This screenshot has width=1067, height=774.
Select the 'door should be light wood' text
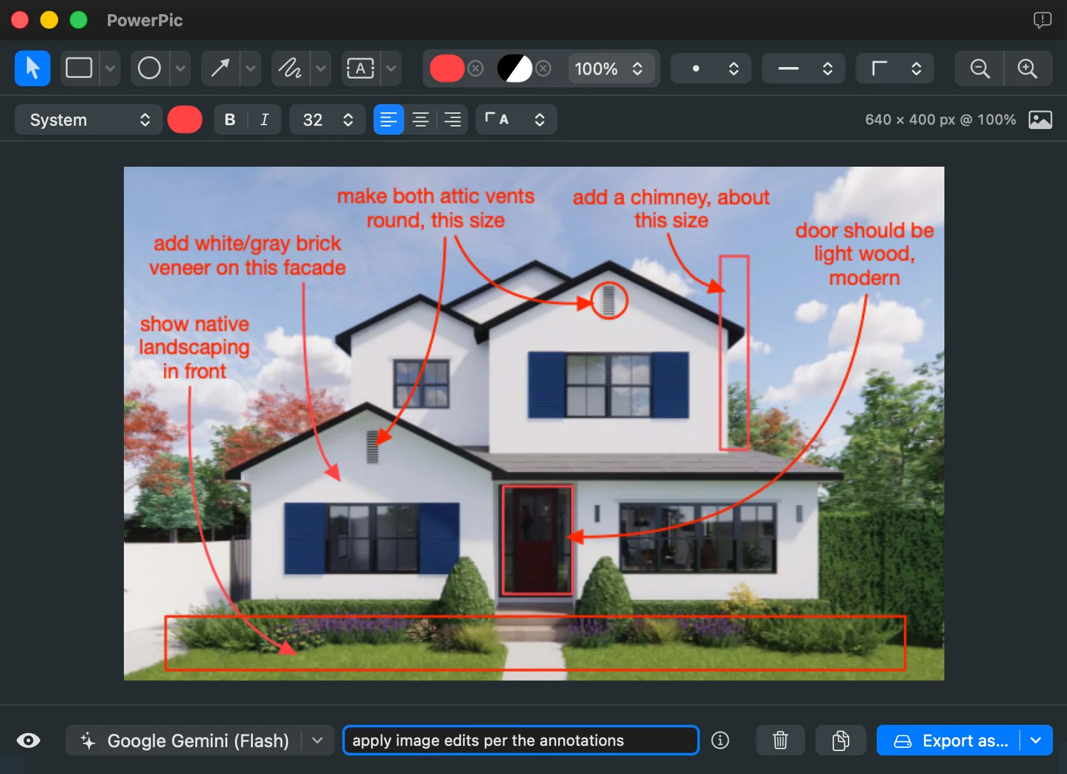pos(865,254)
